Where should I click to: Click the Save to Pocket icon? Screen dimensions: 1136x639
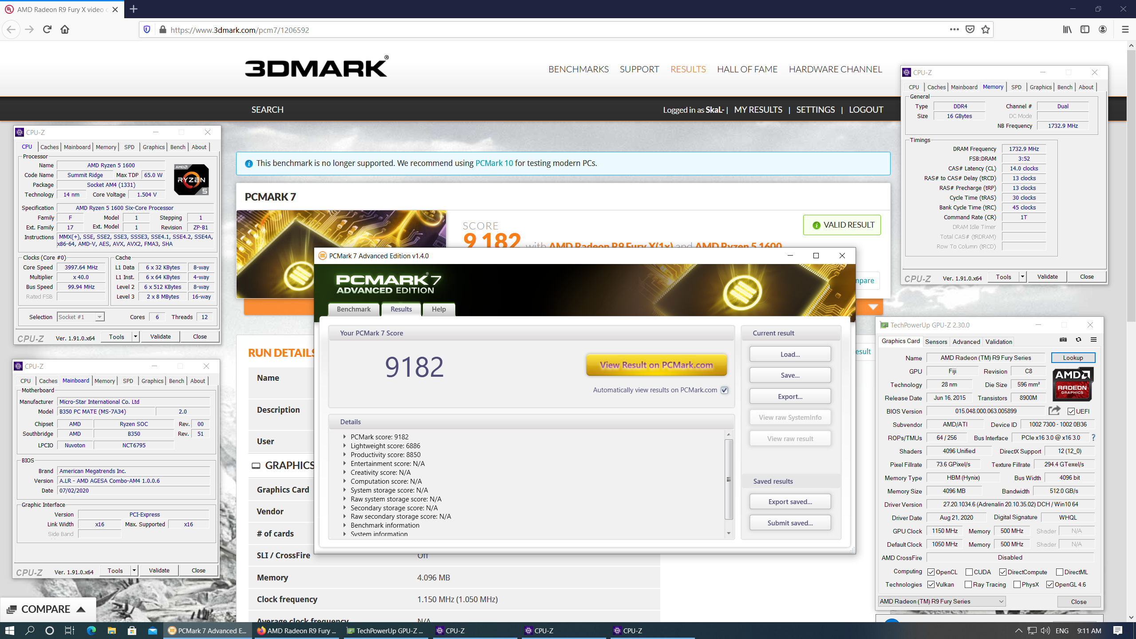tap(970, 30)
